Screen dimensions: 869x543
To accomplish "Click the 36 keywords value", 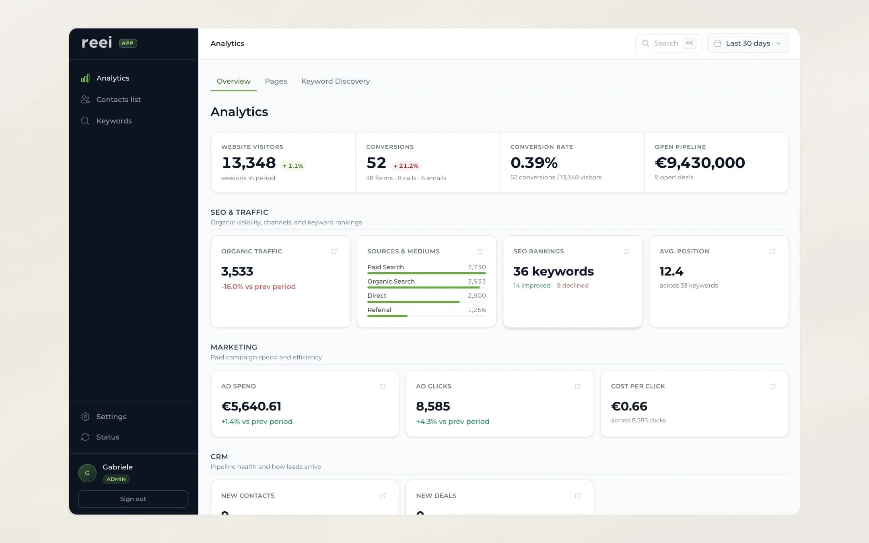I will (554, 271).
